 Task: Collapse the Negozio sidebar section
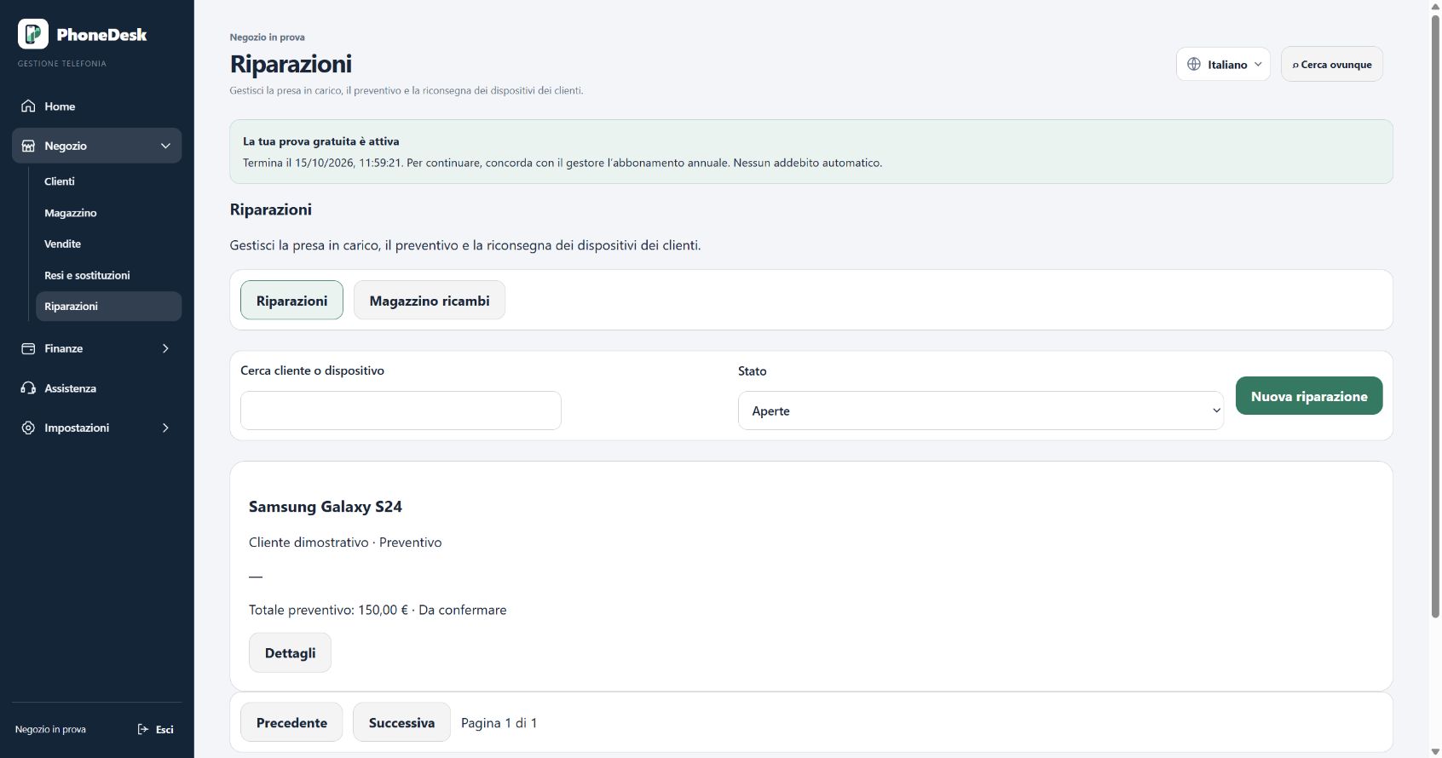tap(165, 146)
